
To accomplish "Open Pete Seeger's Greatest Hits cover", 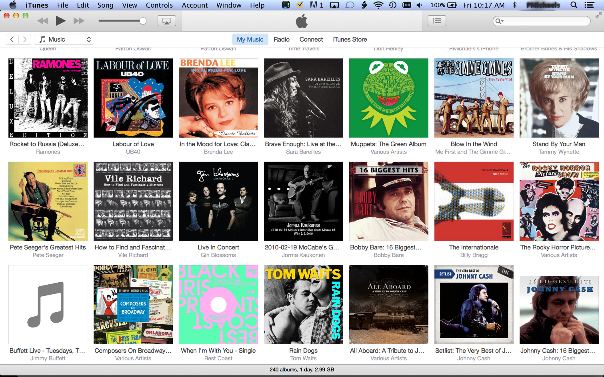I will click(x=48, y=201).
